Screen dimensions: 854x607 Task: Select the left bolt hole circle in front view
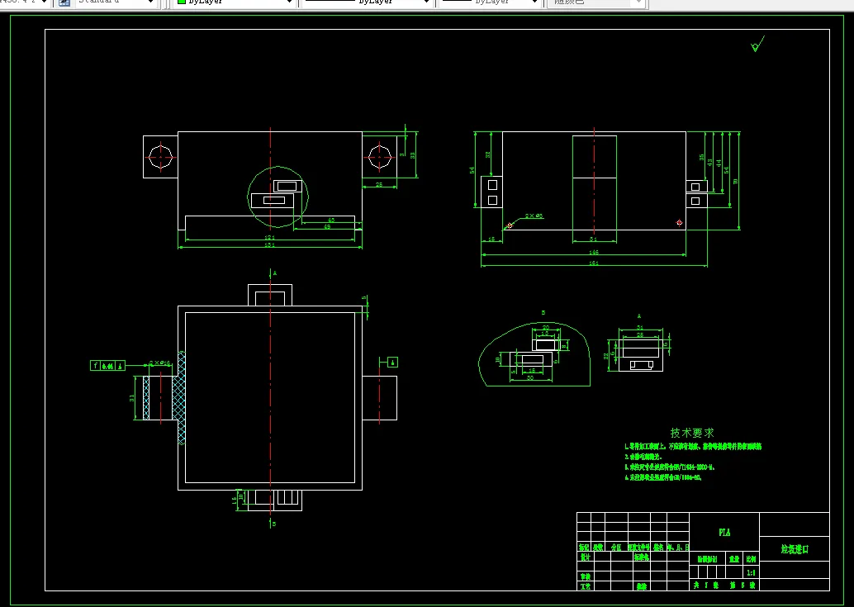[161, 157]
